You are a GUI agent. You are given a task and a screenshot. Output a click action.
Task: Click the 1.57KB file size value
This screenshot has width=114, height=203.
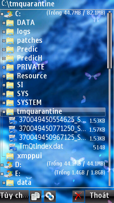tap(97, 130)
